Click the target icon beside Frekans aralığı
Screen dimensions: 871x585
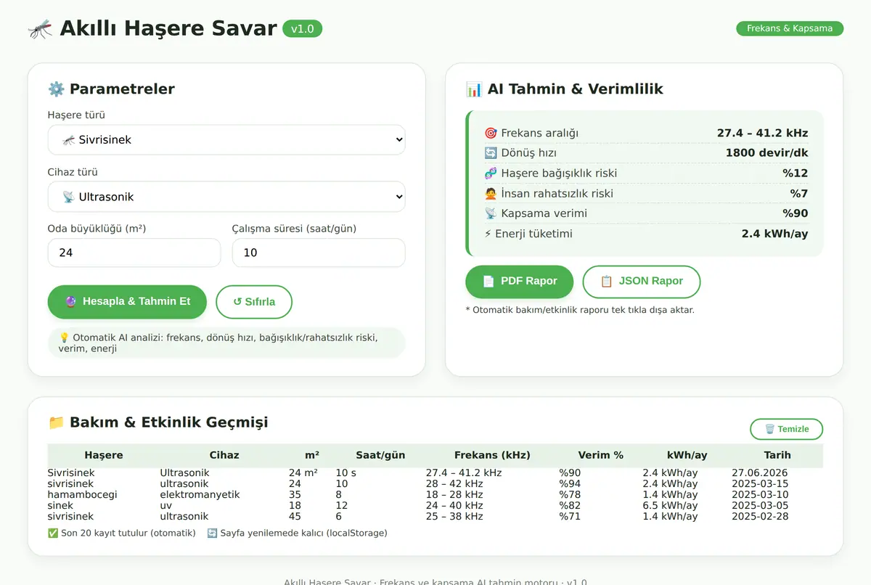pos(491,133)
